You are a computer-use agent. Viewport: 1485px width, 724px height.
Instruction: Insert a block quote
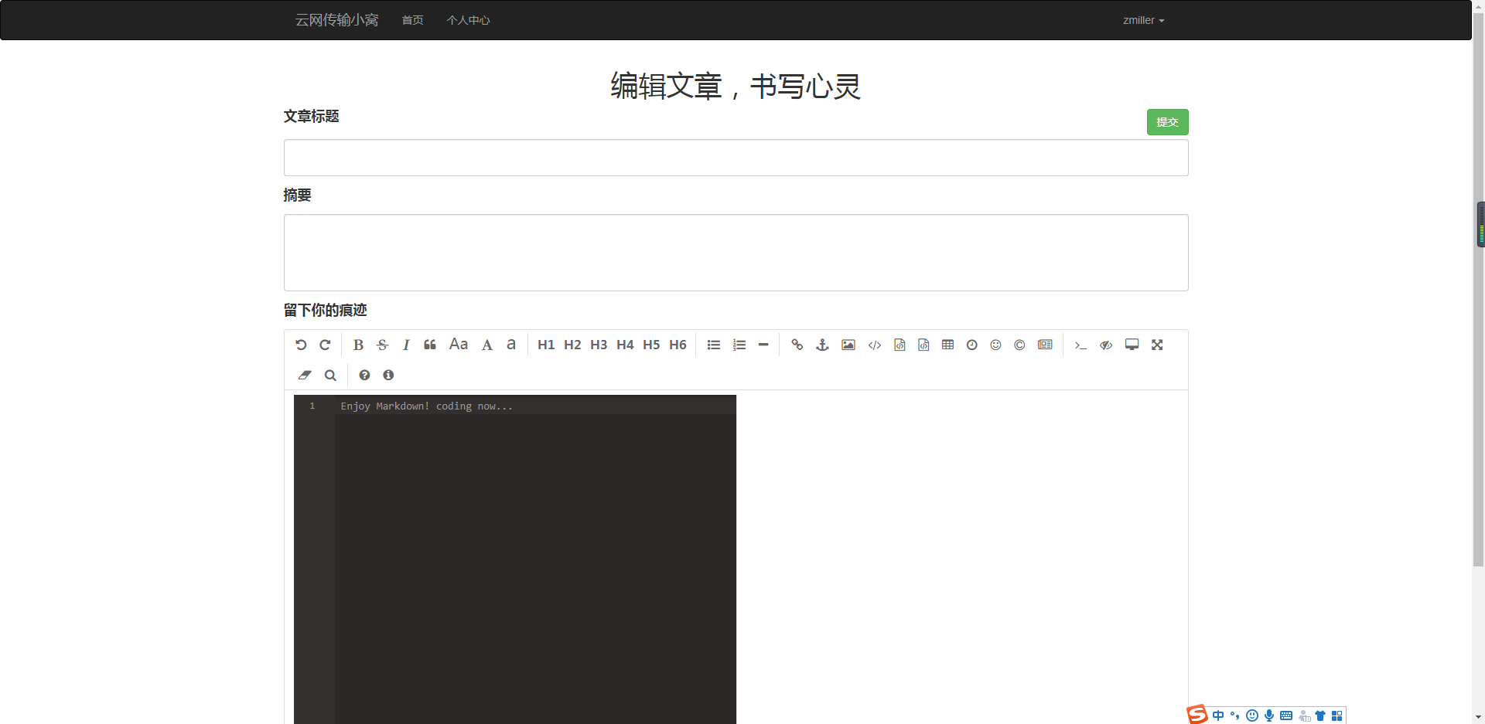pyautogui.click(x=430, y=345)
